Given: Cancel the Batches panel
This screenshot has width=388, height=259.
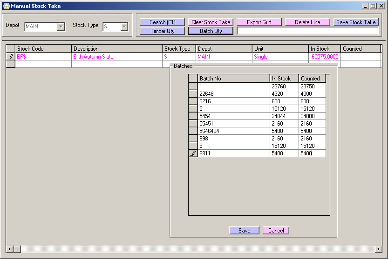Looking at the screenshot, I should [x=276, y=231].
